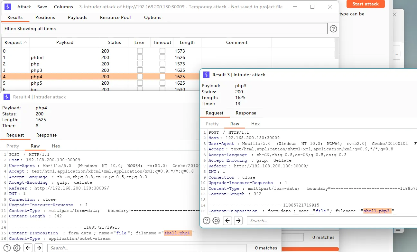Toggle Timeout checkbox for php payload row
Image resolution: width=417 pixels, height=252 pixels.
coord(162,64)
